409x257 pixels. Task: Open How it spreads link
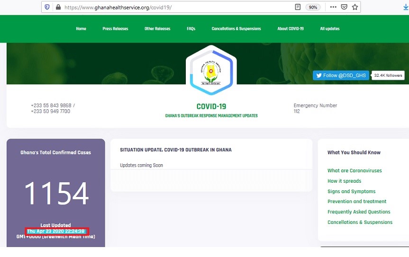[345, 181]
